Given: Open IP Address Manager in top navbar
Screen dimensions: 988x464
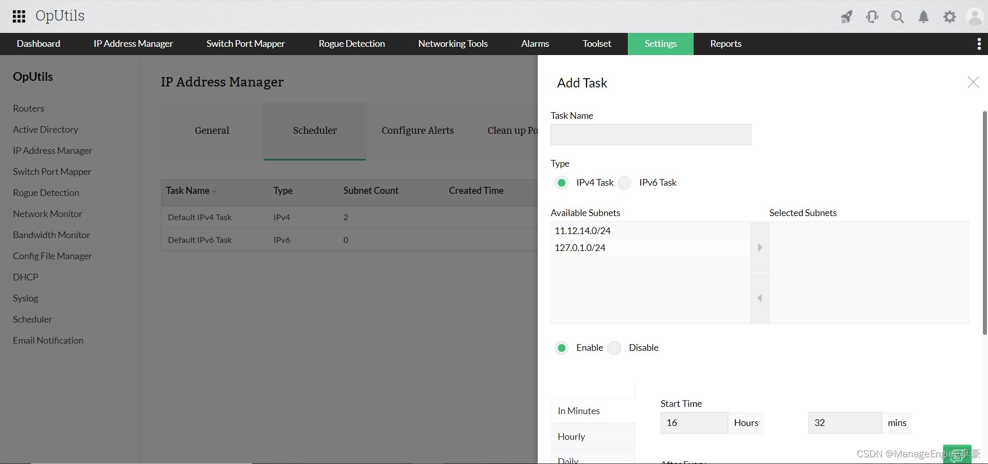Looking at the screenshot, I should [x=133, y=44].
